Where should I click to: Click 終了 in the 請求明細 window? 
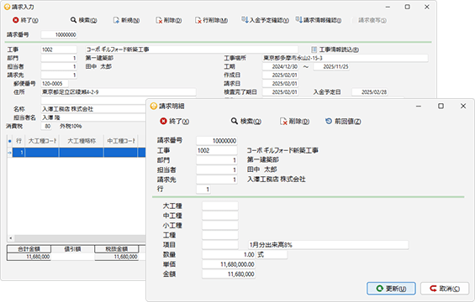pyautogui.click(x=175, y=122)
